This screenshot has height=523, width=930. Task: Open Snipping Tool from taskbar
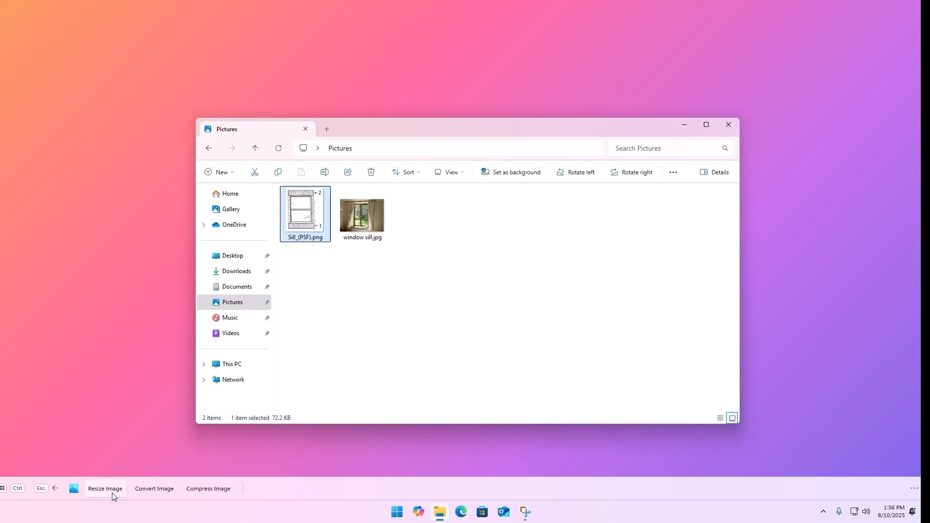[x=525, y=512]
